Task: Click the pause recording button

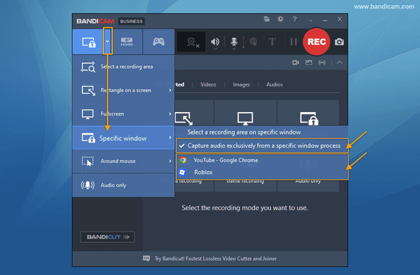Action: point(293,42)
